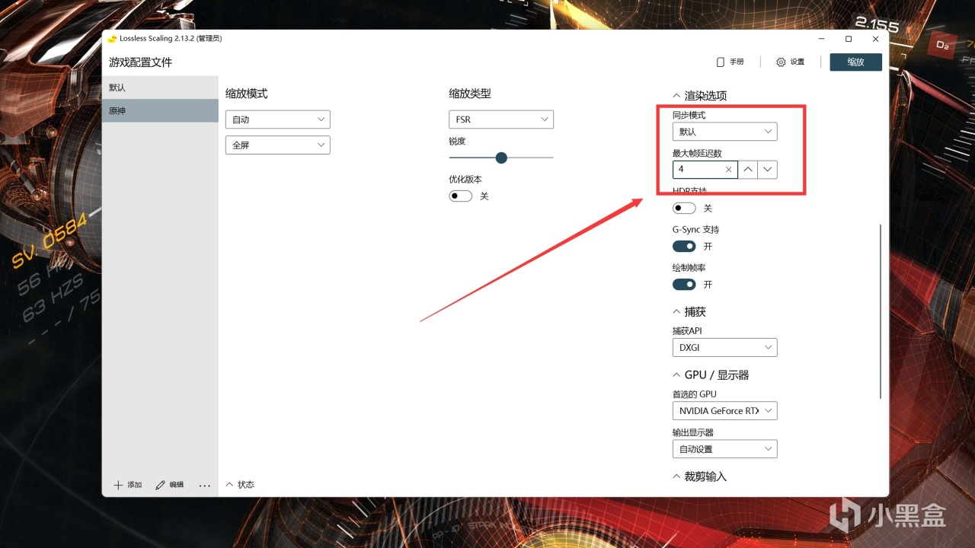The width and height of the screenshot is (975, 548).
Task: Open the three-dot more options menu
Action: coord(204,485)
